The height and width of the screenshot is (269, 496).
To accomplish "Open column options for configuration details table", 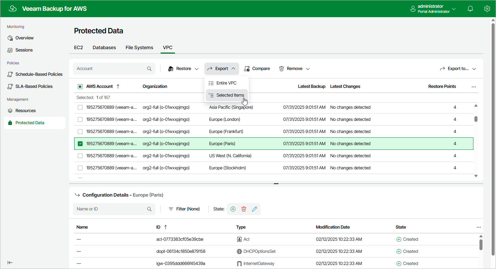I will point(479,227).
